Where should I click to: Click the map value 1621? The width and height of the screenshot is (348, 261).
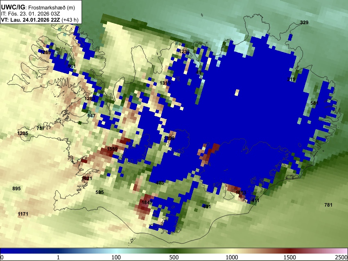(87, 178)
